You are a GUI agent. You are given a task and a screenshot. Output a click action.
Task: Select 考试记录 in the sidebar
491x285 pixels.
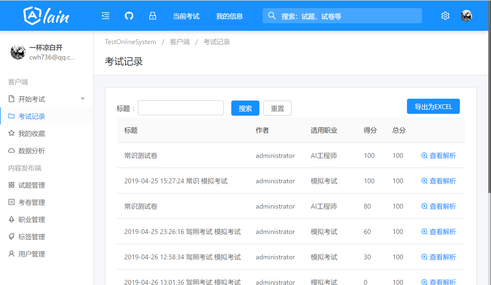tap(47, 116)
